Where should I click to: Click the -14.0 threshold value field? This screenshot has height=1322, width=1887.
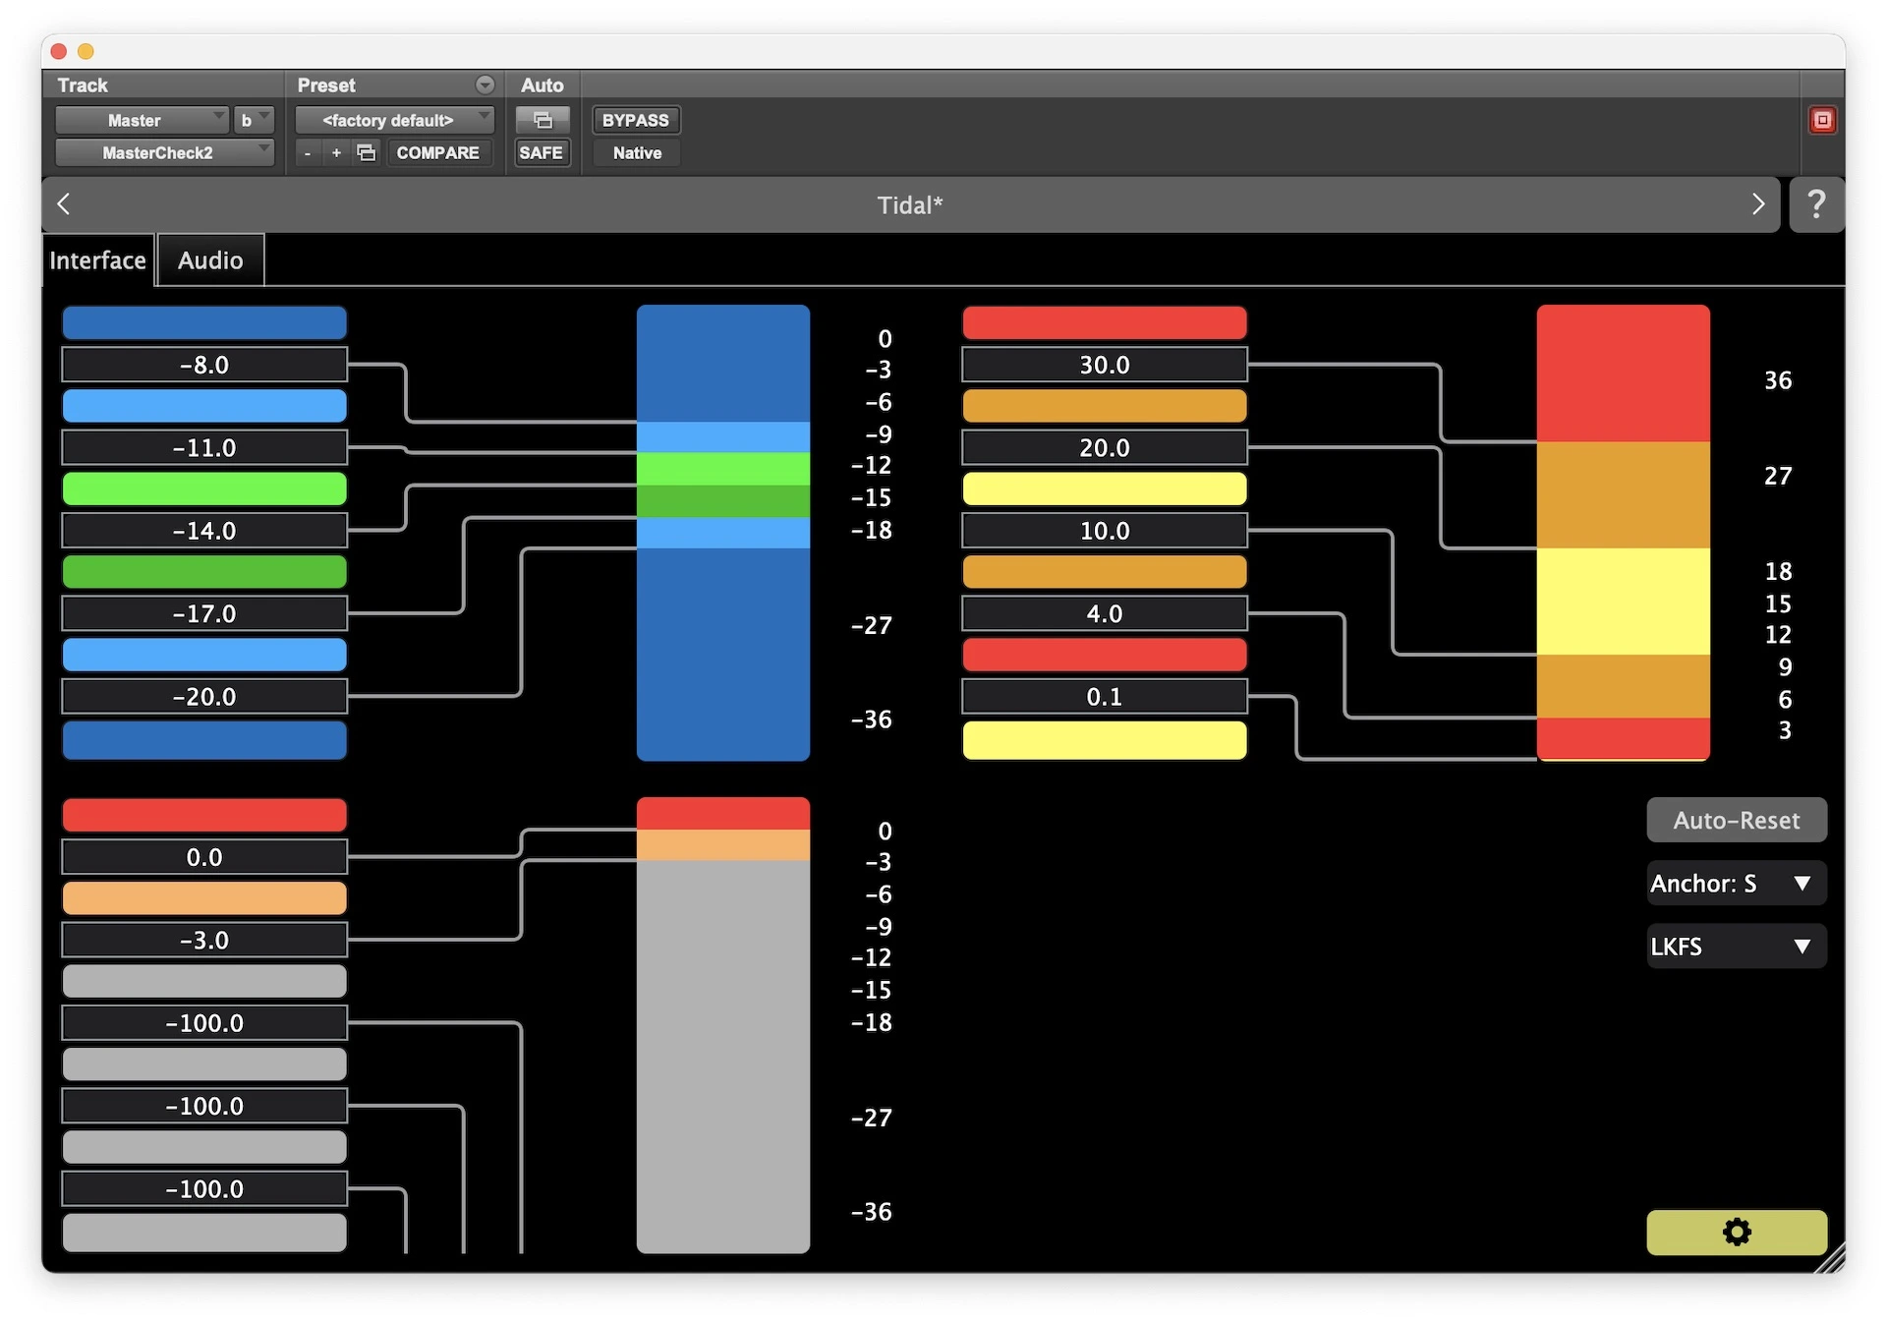(x=204, y=531)
